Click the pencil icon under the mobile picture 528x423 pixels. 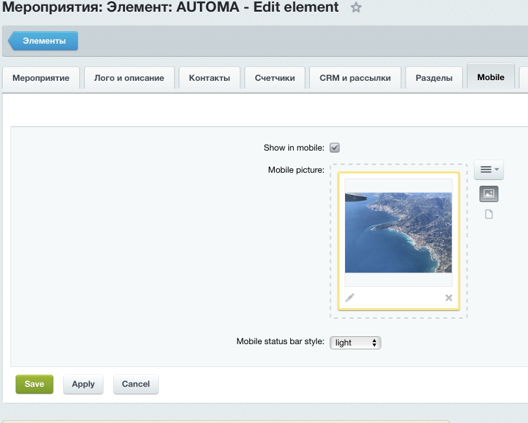pos(350,298)
